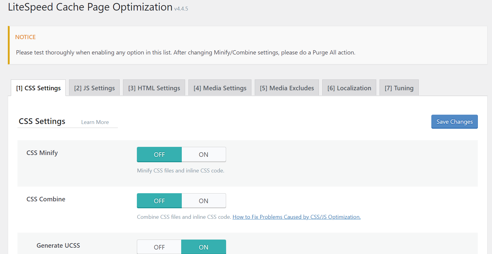Click the Generate UCSS setting label
The image size is (492, 254).
tap(58, 246)
